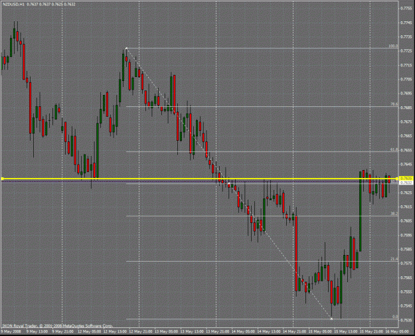
Task: Click the 15 May 13:00 time label
Action: tap(346, 331)
